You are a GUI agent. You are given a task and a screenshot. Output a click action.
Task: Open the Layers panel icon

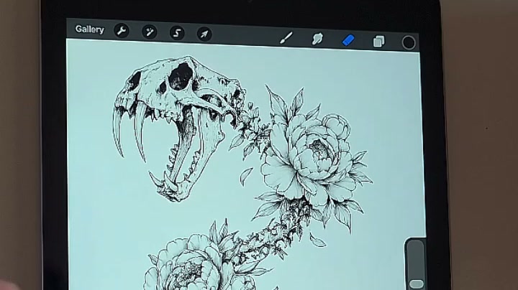click(x=378, y=42)
